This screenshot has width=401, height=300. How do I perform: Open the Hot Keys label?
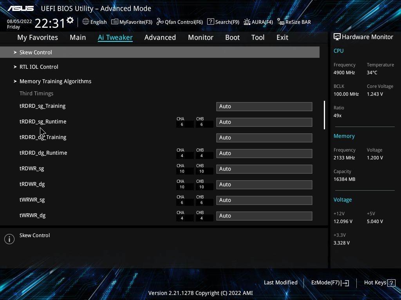pyautogui.click(x=375, y=283)
